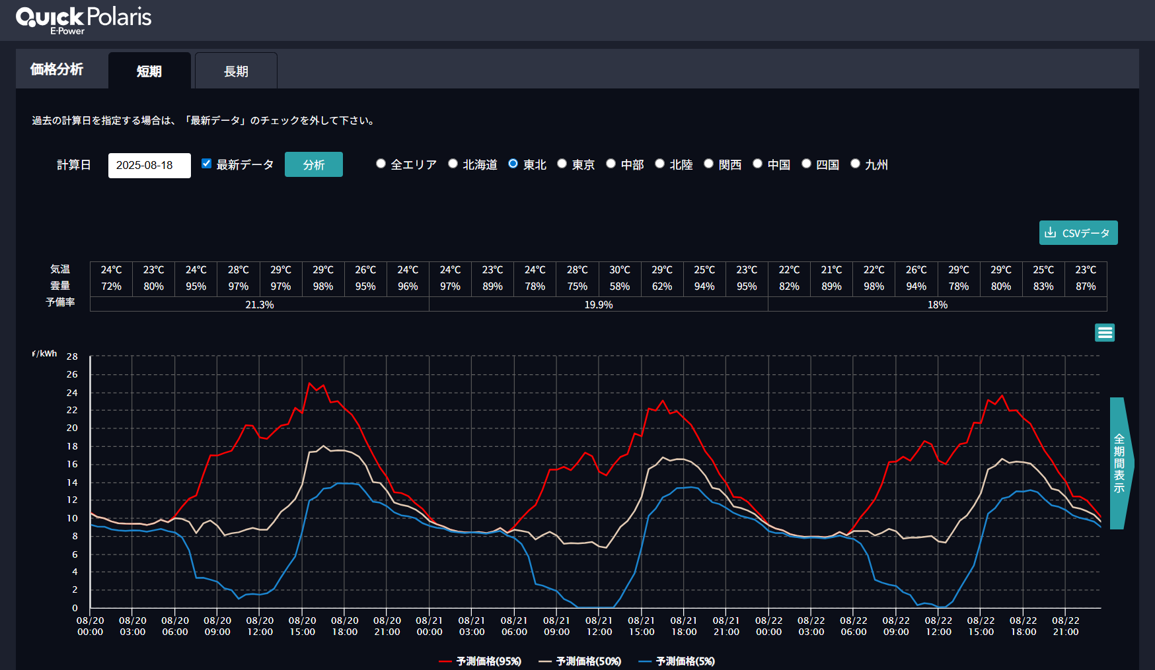Image resolution: width=1155 pixels, height=670 pixels.
Task: Click the 計算日 date input field
Action: (149, 165)
